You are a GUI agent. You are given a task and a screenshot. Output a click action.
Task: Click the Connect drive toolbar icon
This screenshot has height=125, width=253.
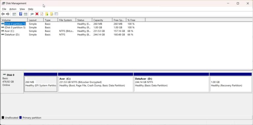click(32, 14)
